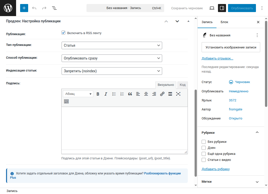Insert the Read More tag
268x194 pixels.
pyautogui.click(x=170, y=94)
